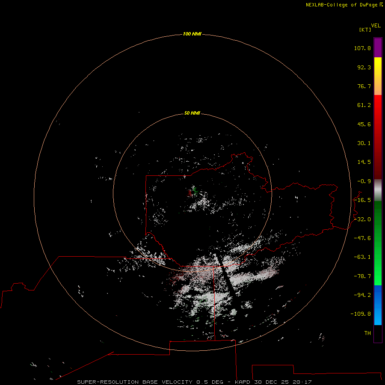Click the green segment of the velocity color bar

click(x=378, y=243)
